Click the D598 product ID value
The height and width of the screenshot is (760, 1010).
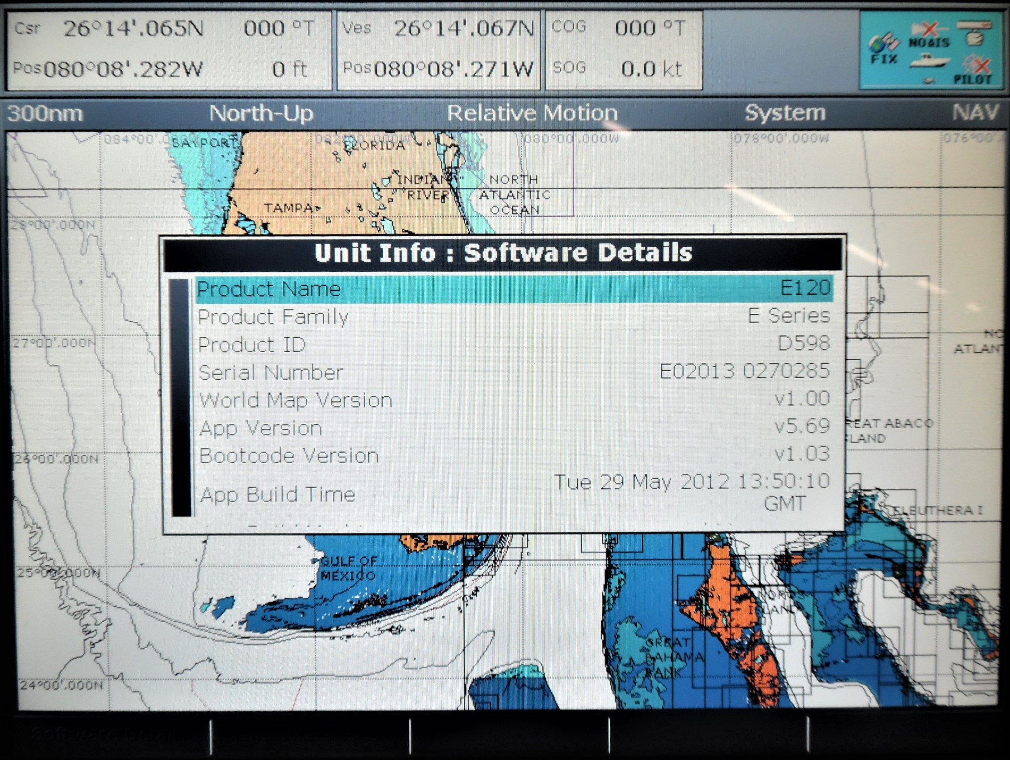pyautogui.click(x=804, y=343)
